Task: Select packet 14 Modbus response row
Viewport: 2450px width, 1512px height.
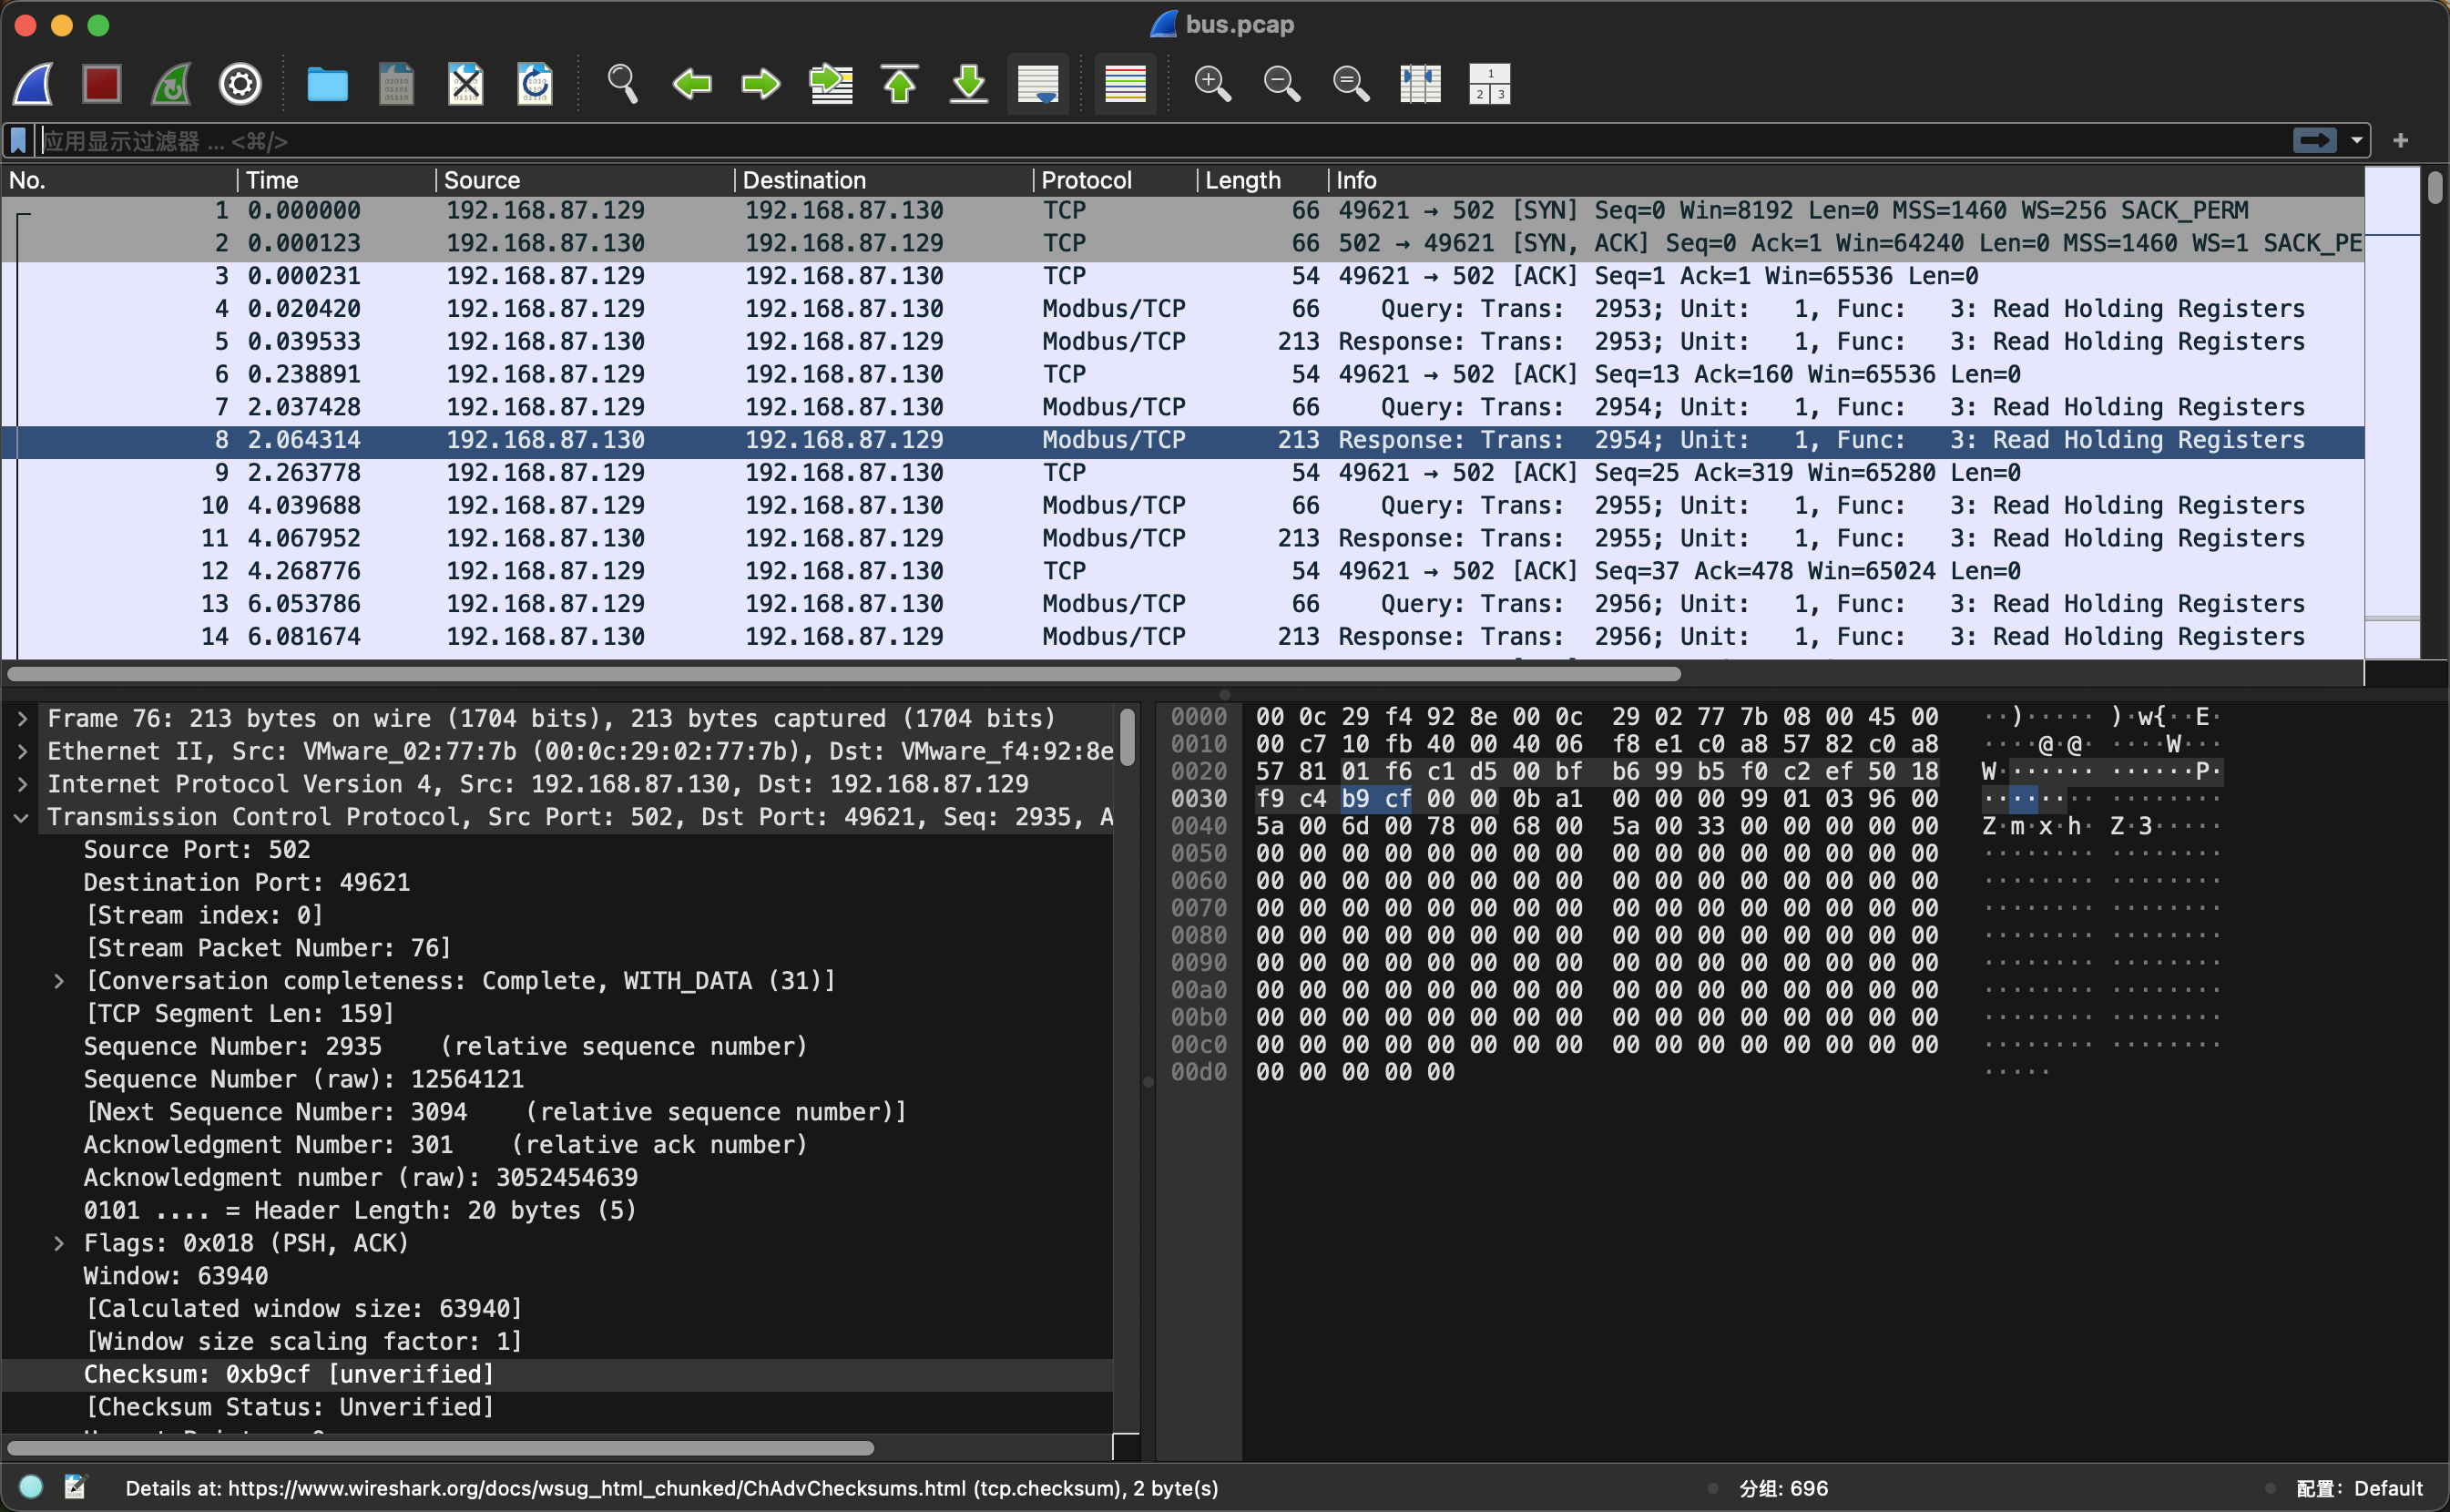Action: click(x=1183, y=637)
